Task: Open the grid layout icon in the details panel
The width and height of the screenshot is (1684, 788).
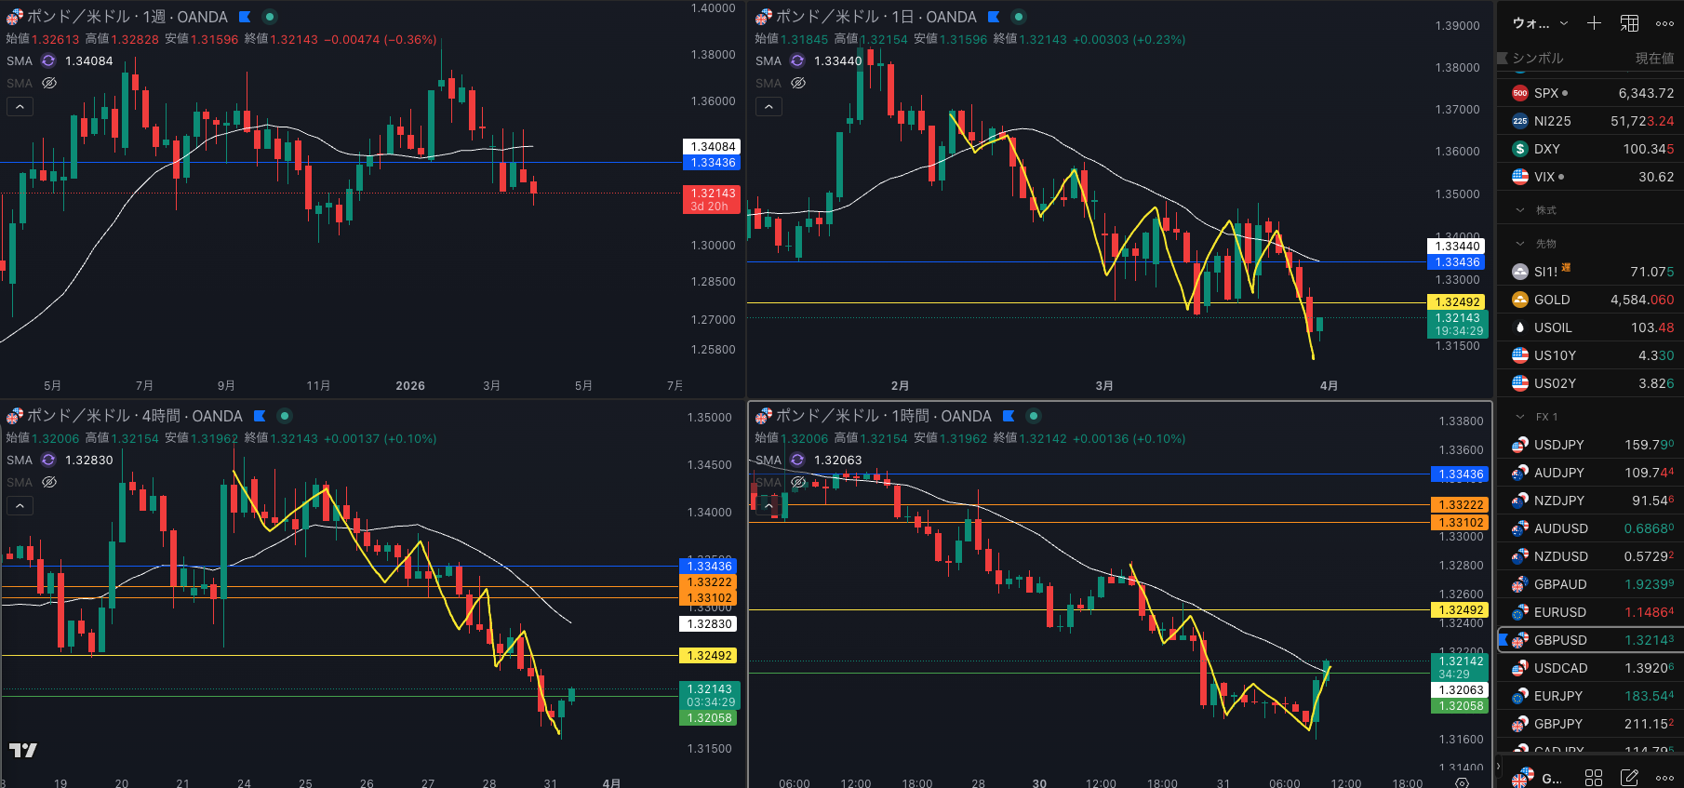Action: point(1594,778)
